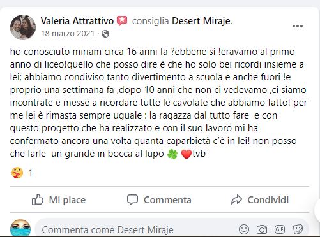Click the recommendation star badge icon
The height and width of the screenshot is (237, 320).
(x=122, y=21)
